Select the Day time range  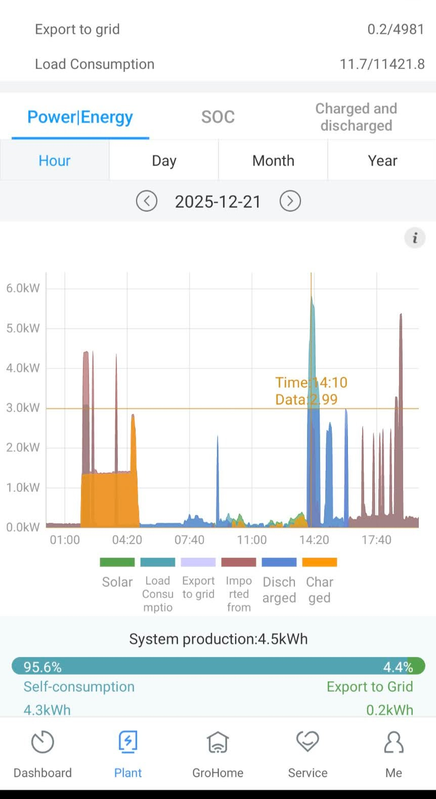point(164,161)
